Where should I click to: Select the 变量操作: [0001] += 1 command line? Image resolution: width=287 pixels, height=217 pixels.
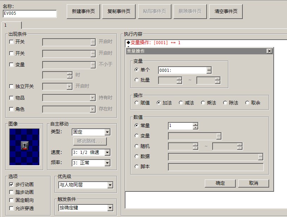pos(154,42)
